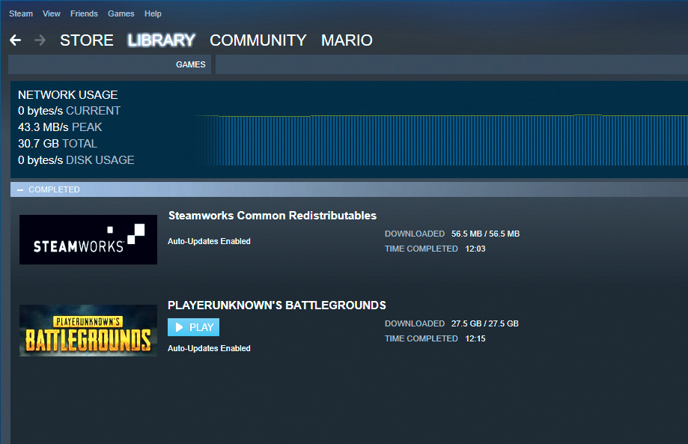Go to the Store page
Viewport: 688px width, 444px height.
[x=87, y=40]
